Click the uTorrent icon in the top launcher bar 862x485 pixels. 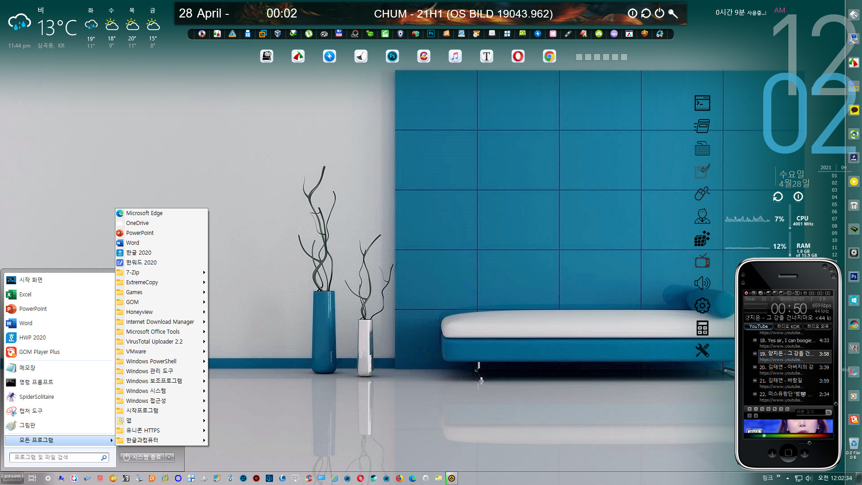click(309, 34)
